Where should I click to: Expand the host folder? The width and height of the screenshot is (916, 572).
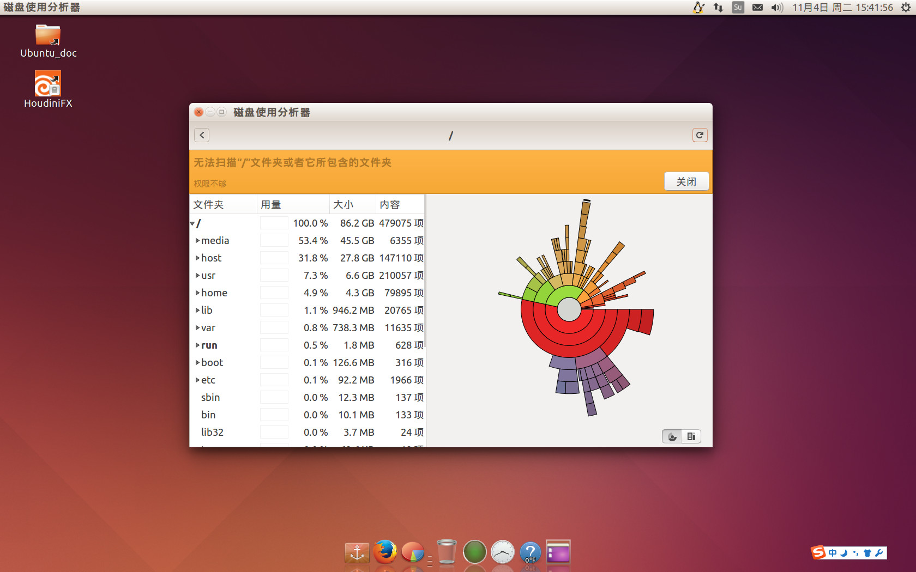(x=197, y=258)
